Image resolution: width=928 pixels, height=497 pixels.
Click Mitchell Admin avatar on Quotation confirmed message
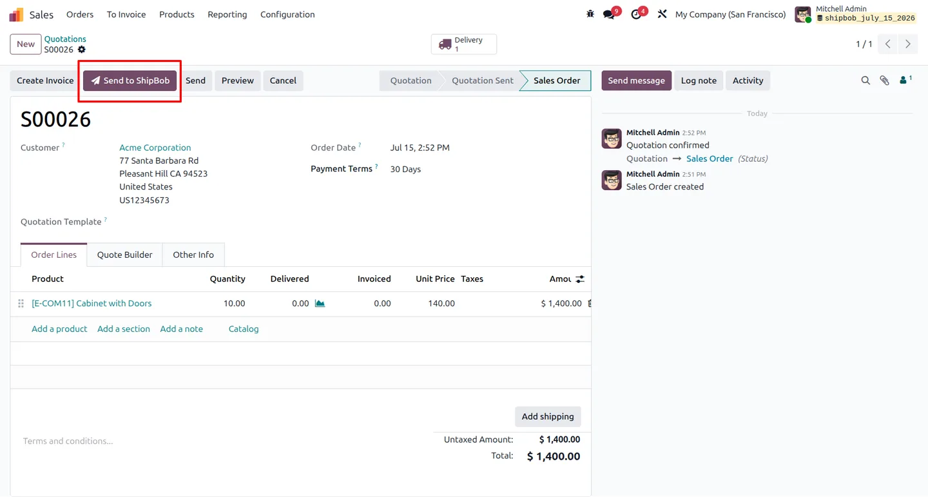(612, 139)
